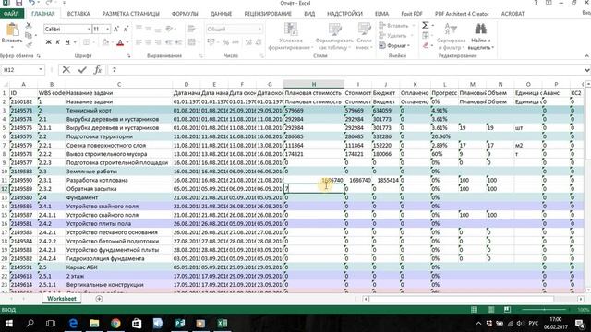
Task: Open Format as Table (Форматировать как таблицу)
Action: coord(334,37)
